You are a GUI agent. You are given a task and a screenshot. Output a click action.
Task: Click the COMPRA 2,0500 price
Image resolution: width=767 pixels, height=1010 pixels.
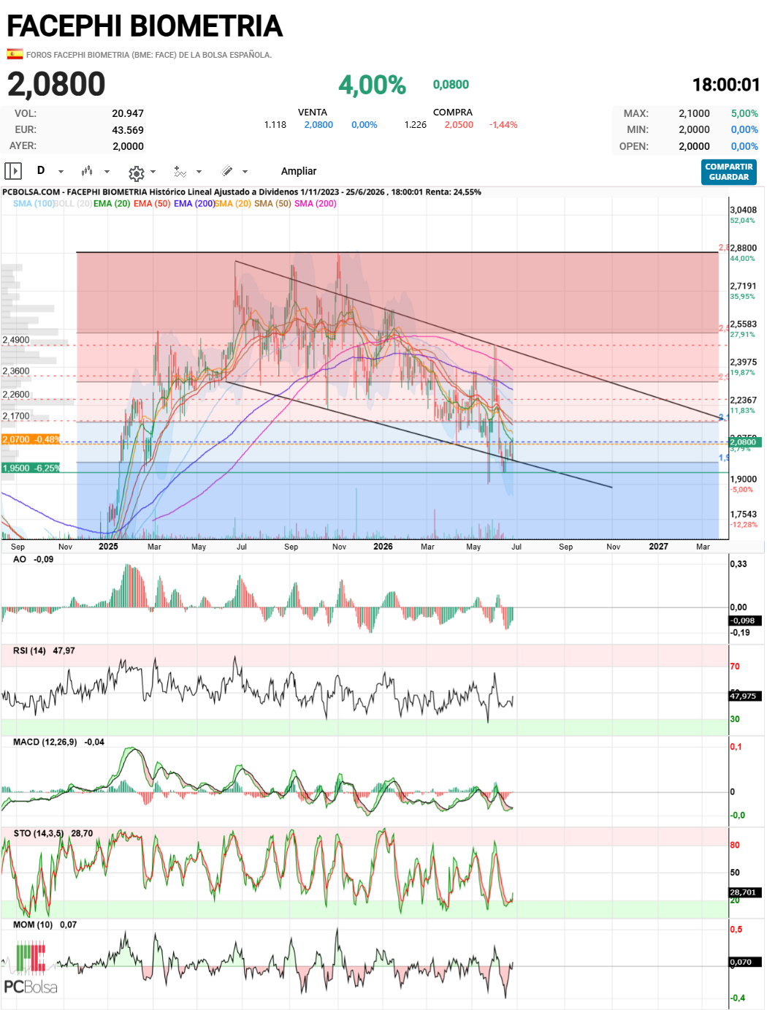point(459,125)
